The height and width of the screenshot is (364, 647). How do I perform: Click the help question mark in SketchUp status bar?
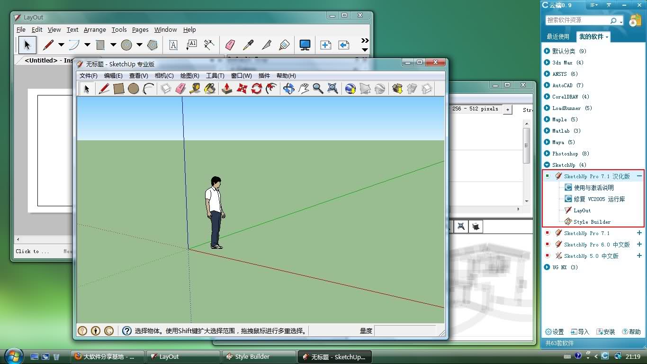pos(126,331)
